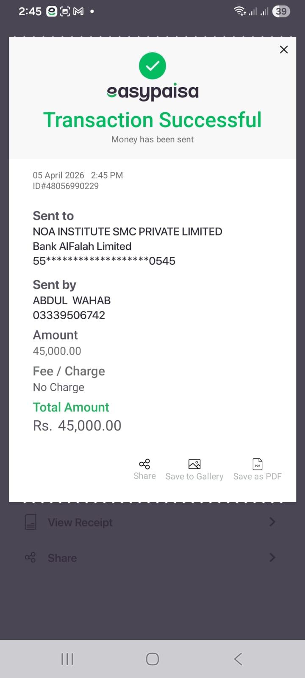Tap the Rs. 45,000.00 total amount
Viewport: 305px width, 678px height.
(x=77, y=425)
